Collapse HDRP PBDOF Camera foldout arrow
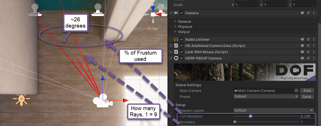Viewport: 321px width, 126px height. [x=171, y=58]
